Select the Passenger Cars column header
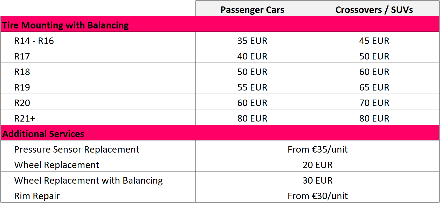The height and width of the screenshot is (203, 440). 252,9
